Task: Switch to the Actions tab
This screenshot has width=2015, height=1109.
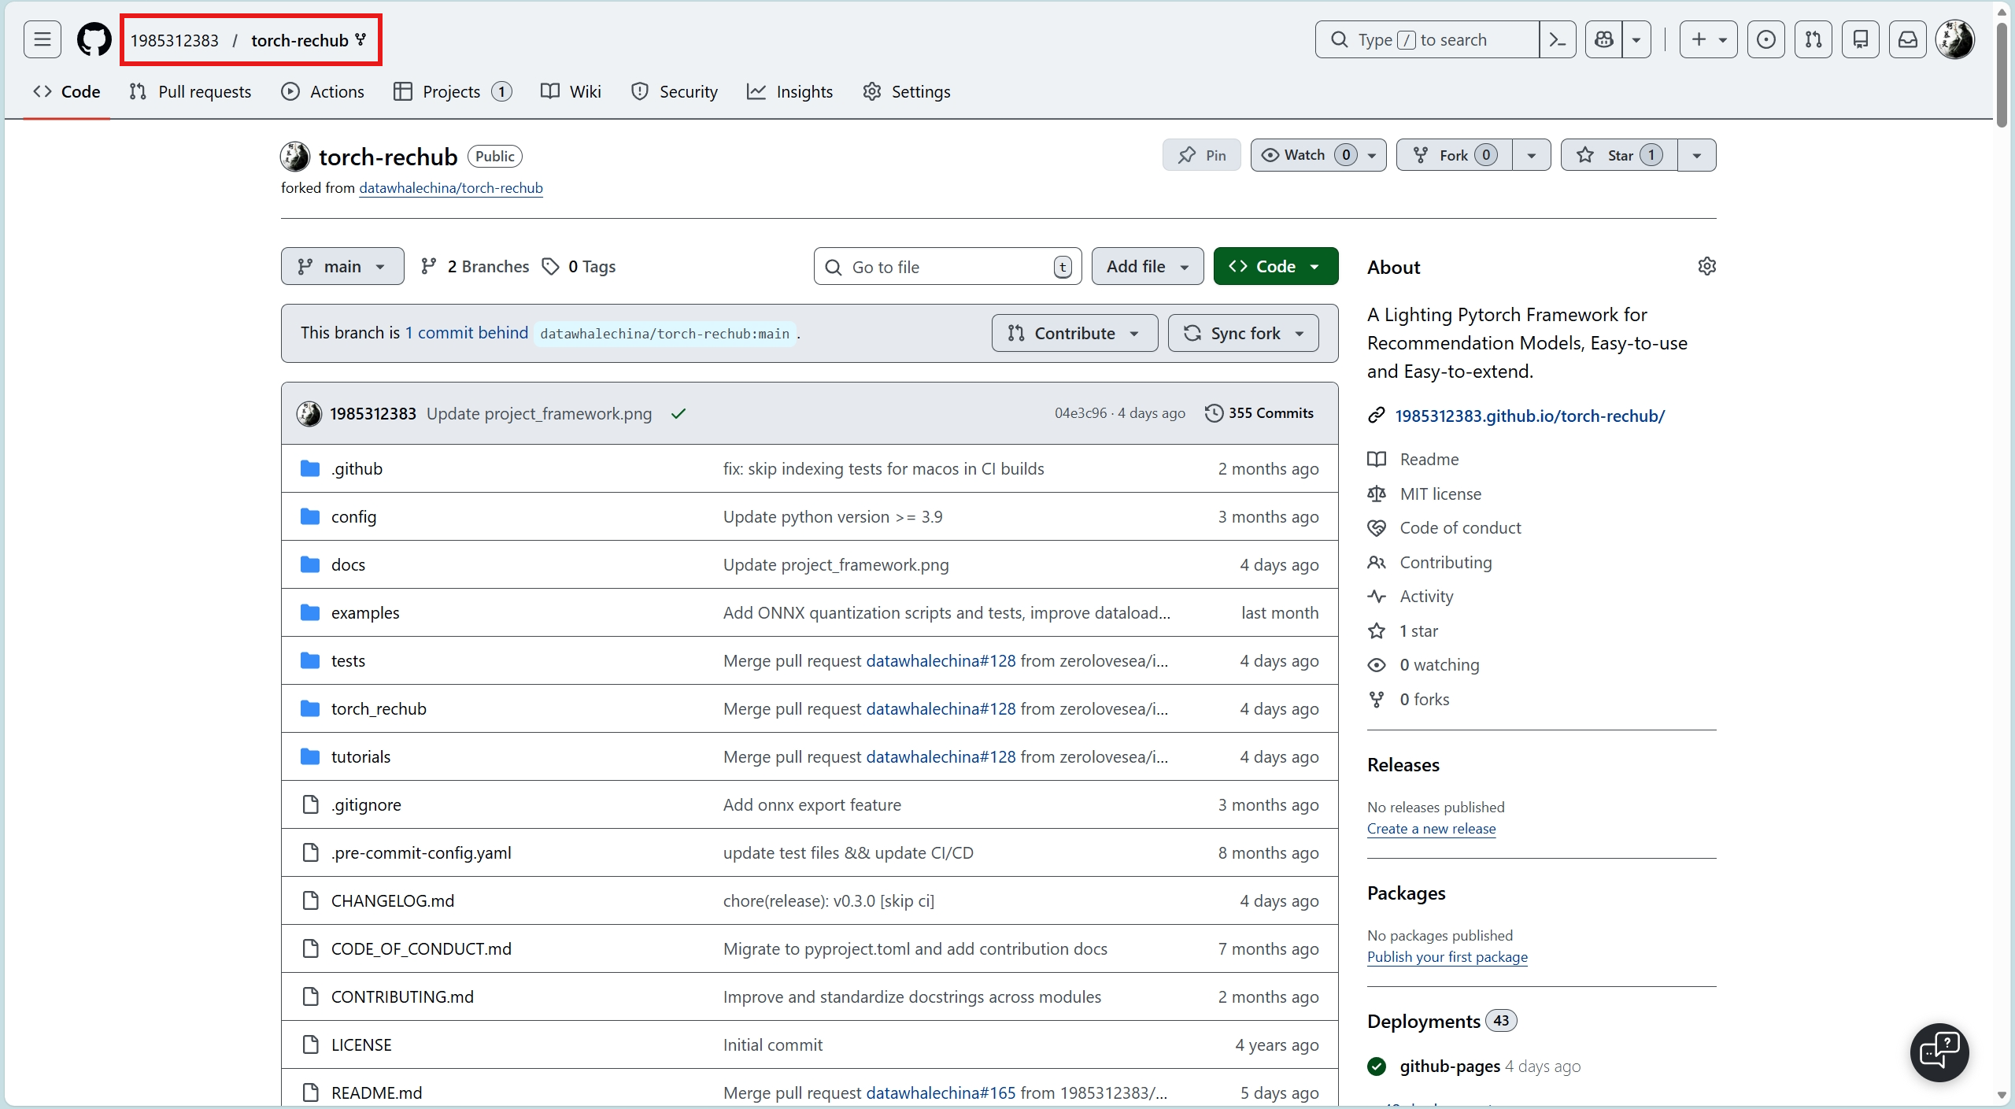Action: coord(323,91)
